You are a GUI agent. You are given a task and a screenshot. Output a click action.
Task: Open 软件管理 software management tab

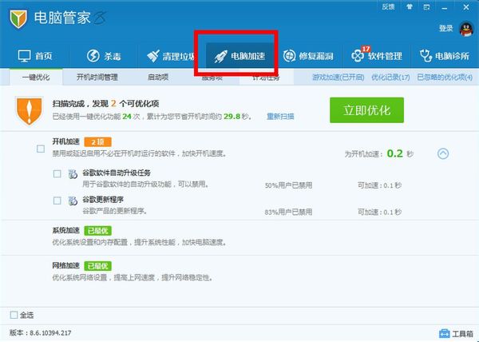377,56
